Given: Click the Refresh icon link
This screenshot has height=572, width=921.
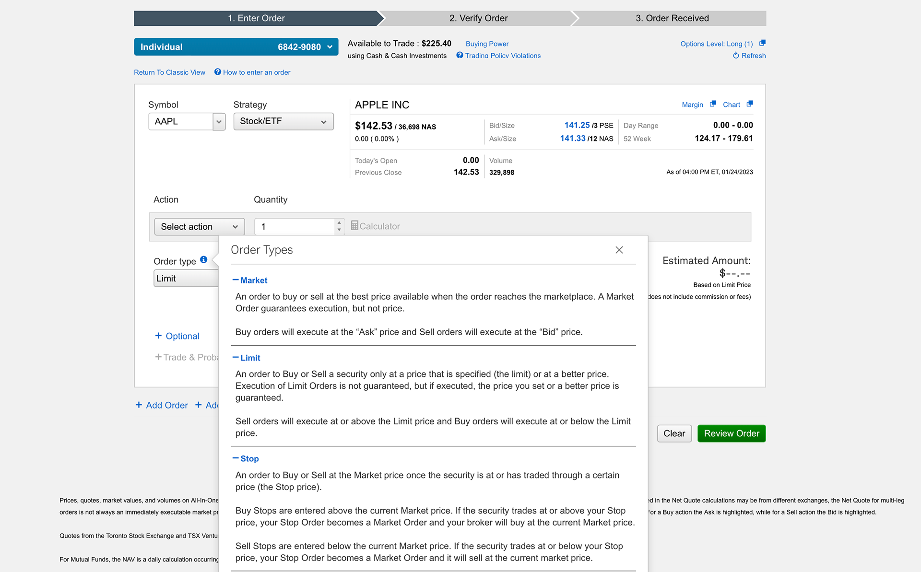Looking at the screenshot, I should point(736,56).
